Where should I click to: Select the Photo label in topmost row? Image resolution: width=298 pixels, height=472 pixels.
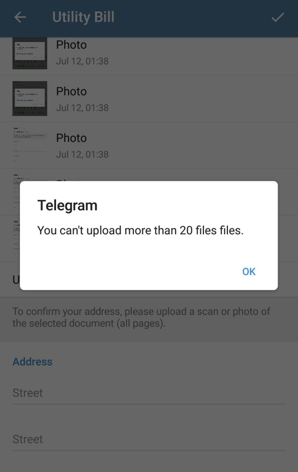pyautogui.click(x=72, y=45)
